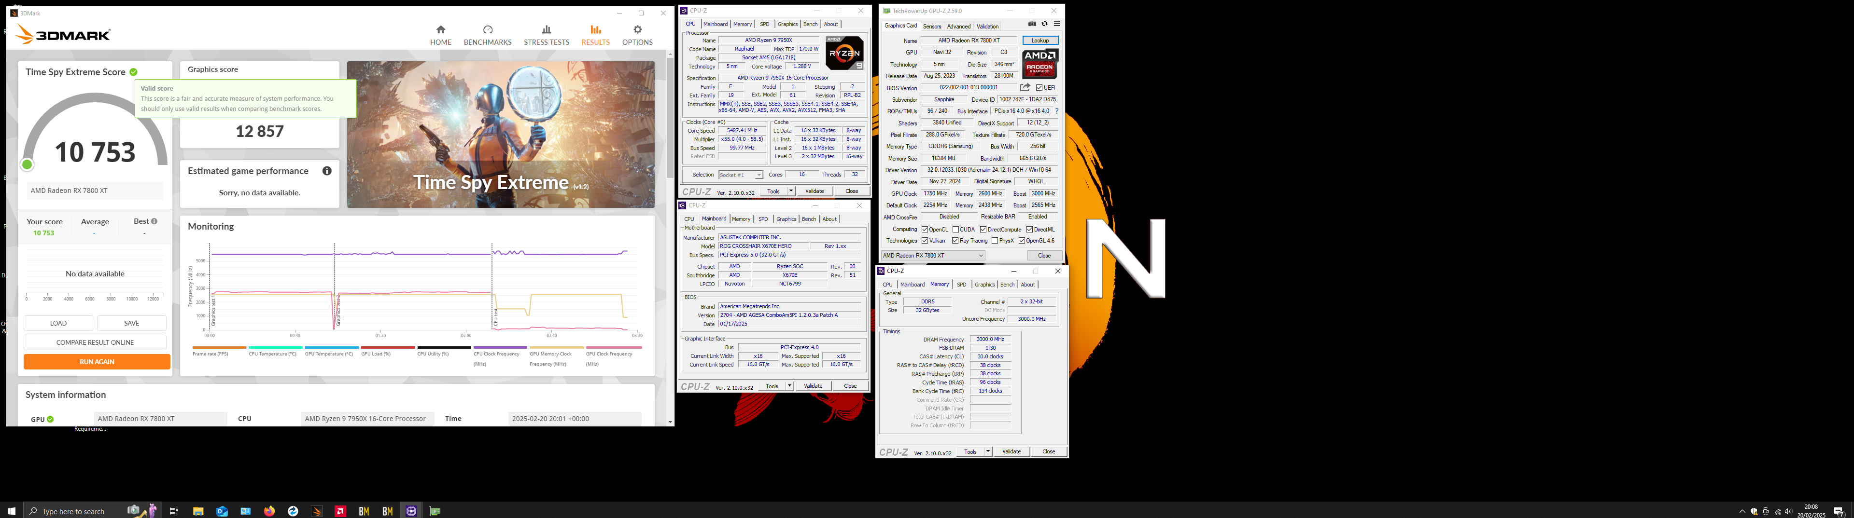
Task: Toggle the DirectCompute checkbox
Action: point(983,230)
